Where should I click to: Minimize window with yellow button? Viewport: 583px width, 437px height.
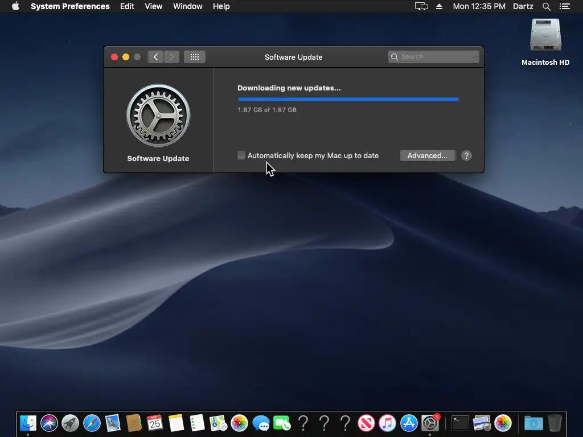tap(126, 57)
